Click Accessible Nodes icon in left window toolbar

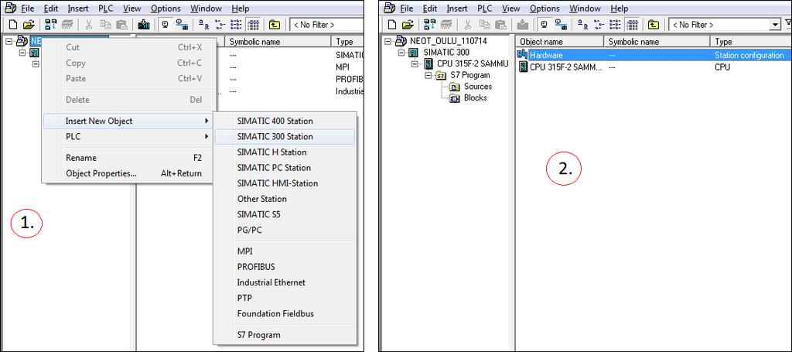click(50, 24)
